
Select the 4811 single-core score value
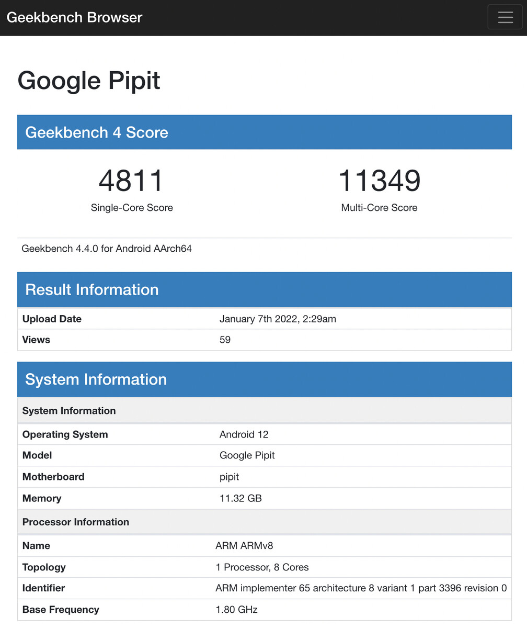click(131, 181)
